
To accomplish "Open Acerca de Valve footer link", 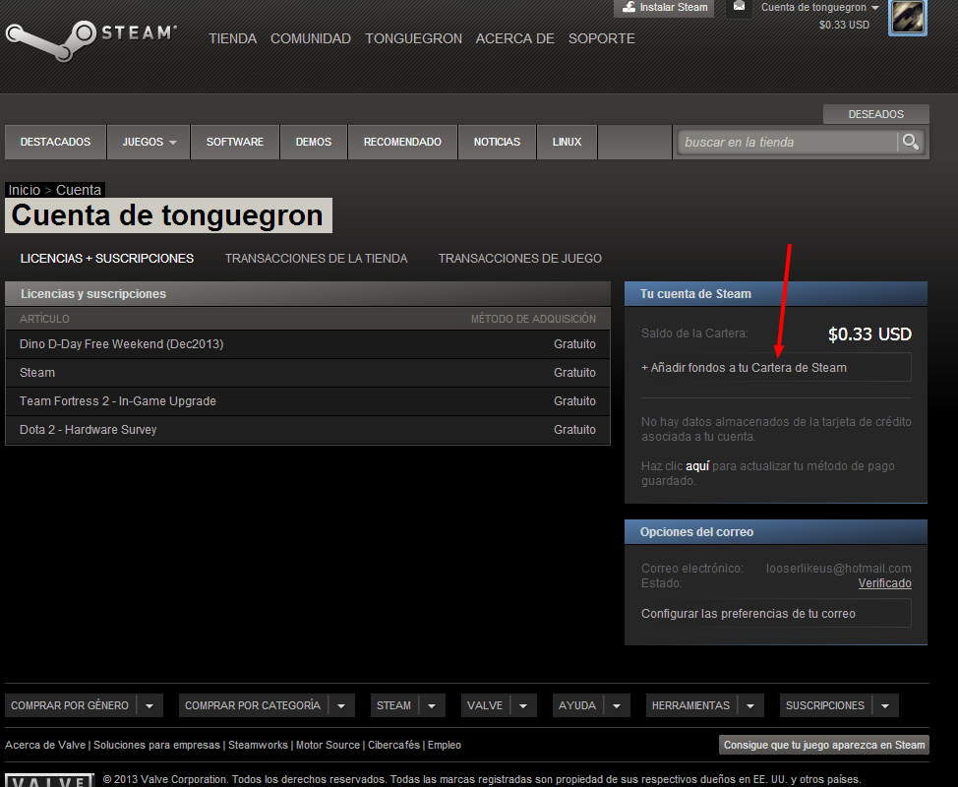I will coord(45,745).
